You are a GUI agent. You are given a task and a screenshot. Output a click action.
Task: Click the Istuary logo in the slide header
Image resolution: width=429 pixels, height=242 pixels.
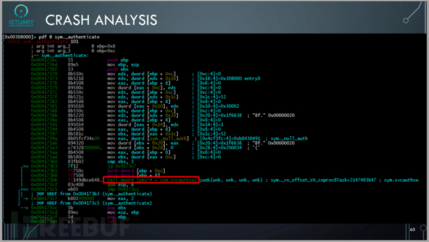click(x=21, y=16)
